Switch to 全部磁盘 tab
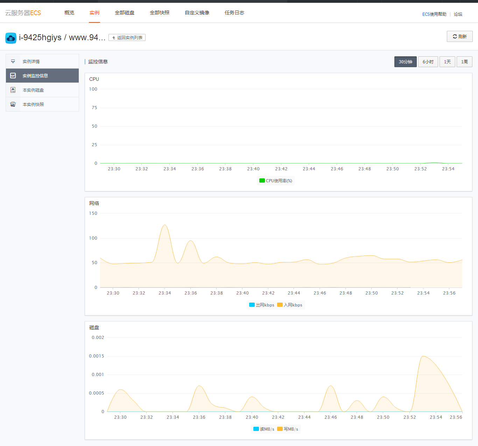This screenshot has width=478, height=446. 125,13
